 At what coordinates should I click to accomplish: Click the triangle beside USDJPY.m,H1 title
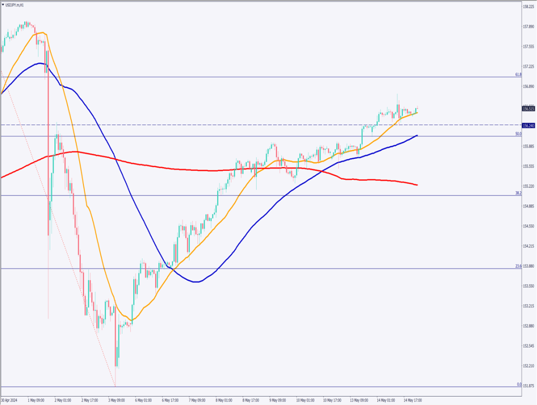pos(3,5)
